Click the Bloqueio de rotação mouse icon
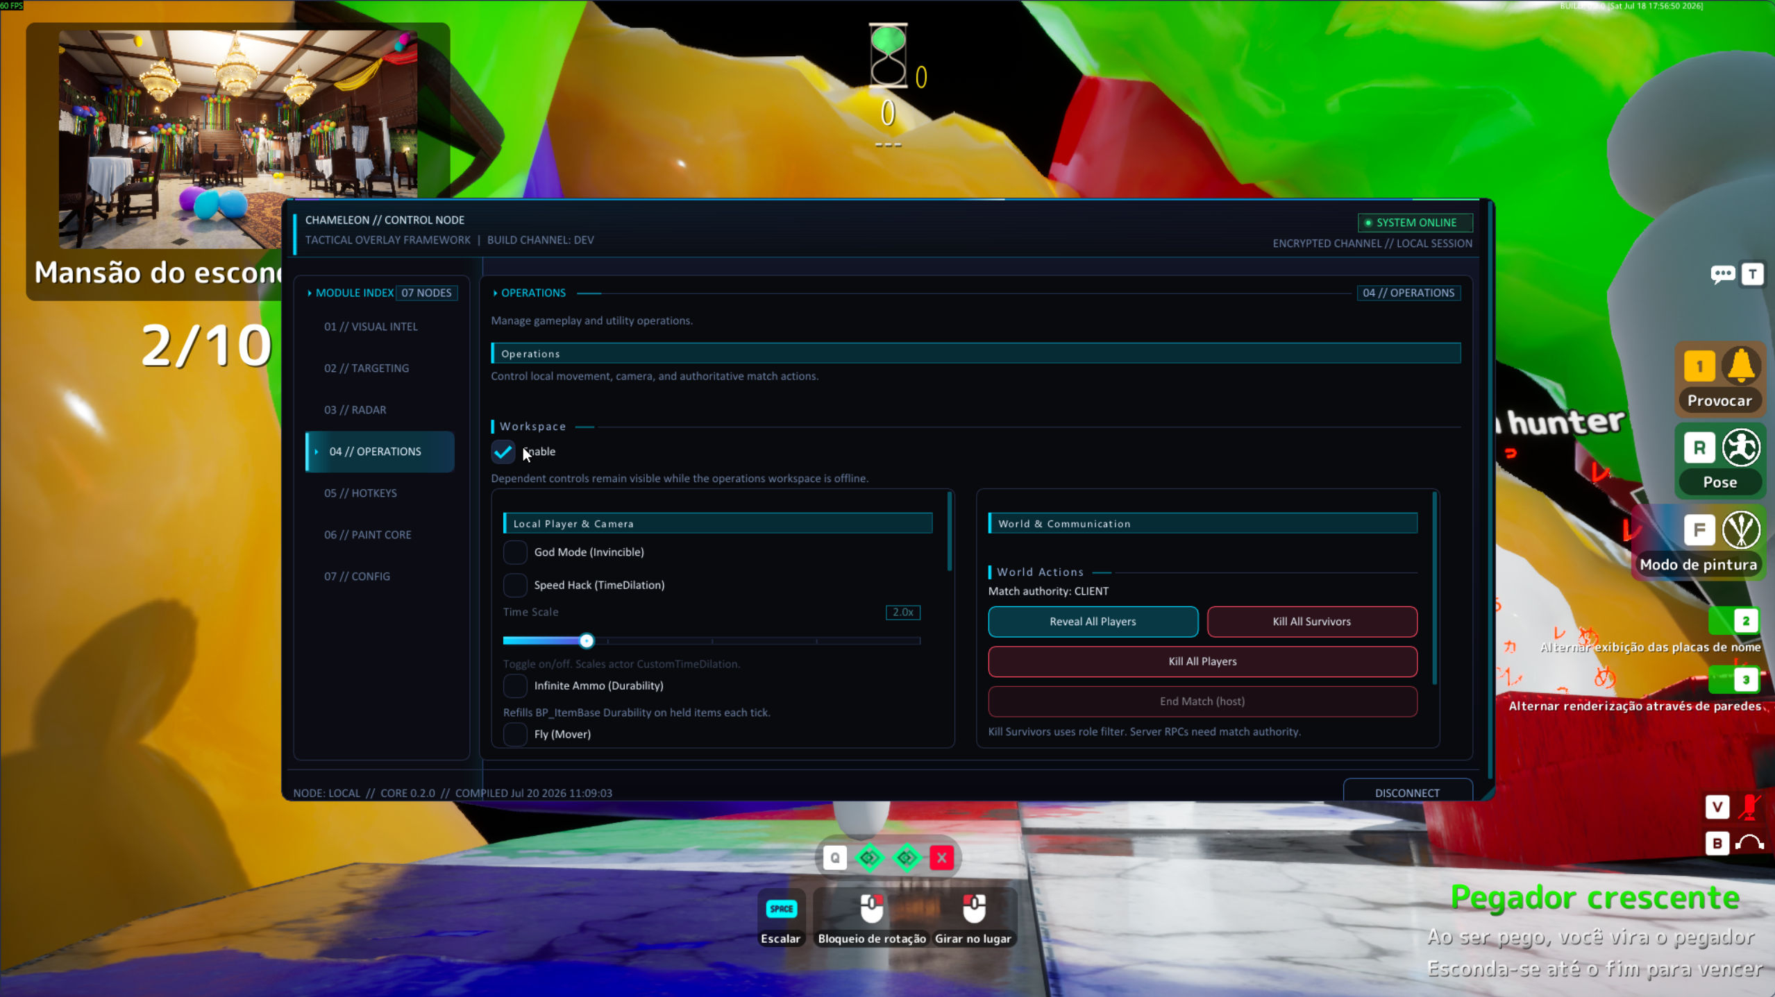This screenshot has height=997, width=1775. 872,908
